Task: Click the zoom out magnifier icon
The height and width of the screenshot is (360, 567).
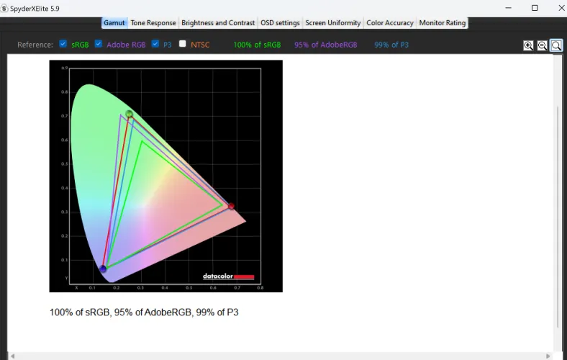Action: click(x=543, y=45)
